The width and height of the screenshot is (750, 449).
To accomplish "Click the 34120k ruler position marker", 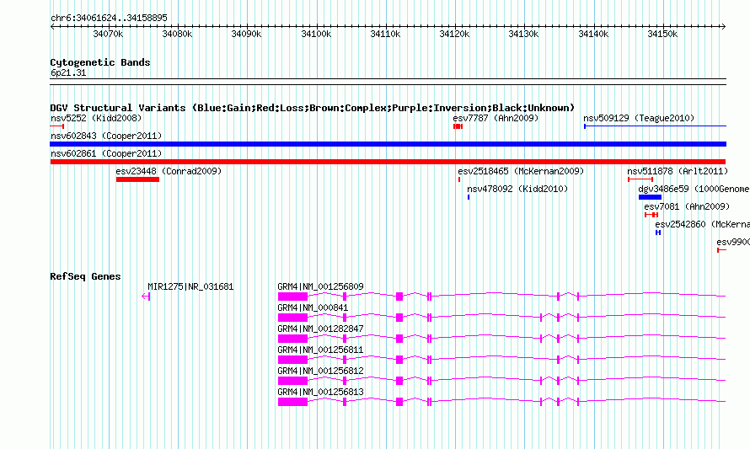I will click(x=454, y=34).
